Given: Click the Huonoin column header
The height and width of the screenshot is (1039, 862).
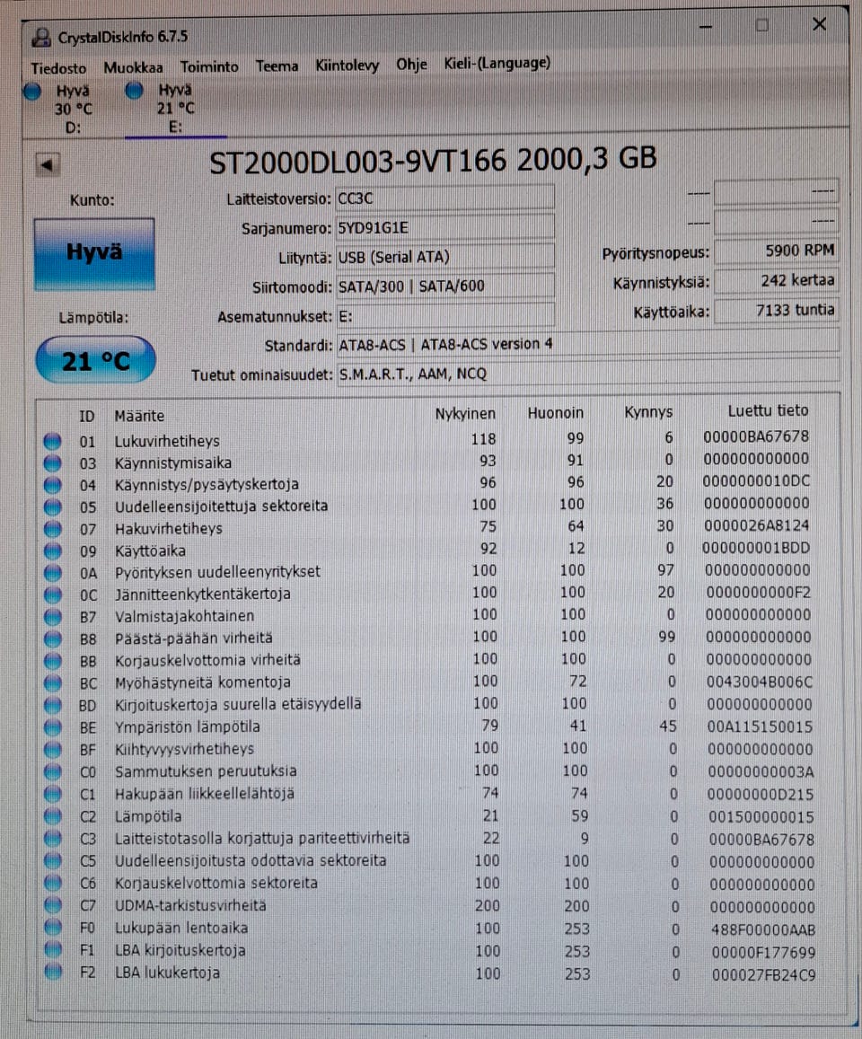Looking at the screenshot, I should (x=555, y=413).
